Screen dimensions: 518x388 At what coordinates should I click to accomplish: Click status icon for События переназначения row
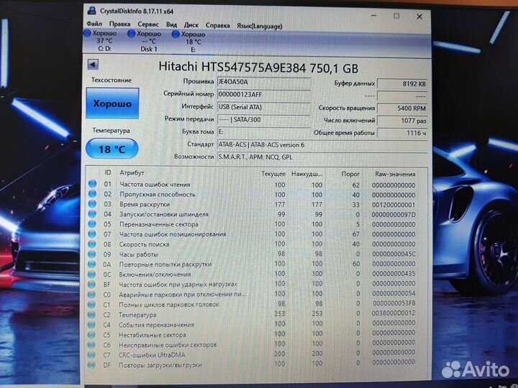(x=92, y=325)
